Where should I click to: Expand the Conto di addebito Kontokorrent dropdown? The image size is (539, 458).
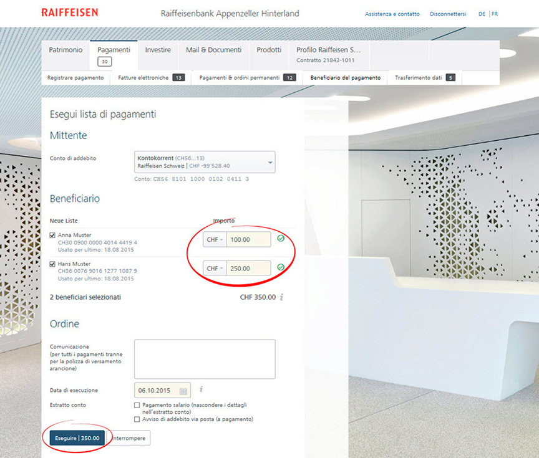(x=205, y=162)
